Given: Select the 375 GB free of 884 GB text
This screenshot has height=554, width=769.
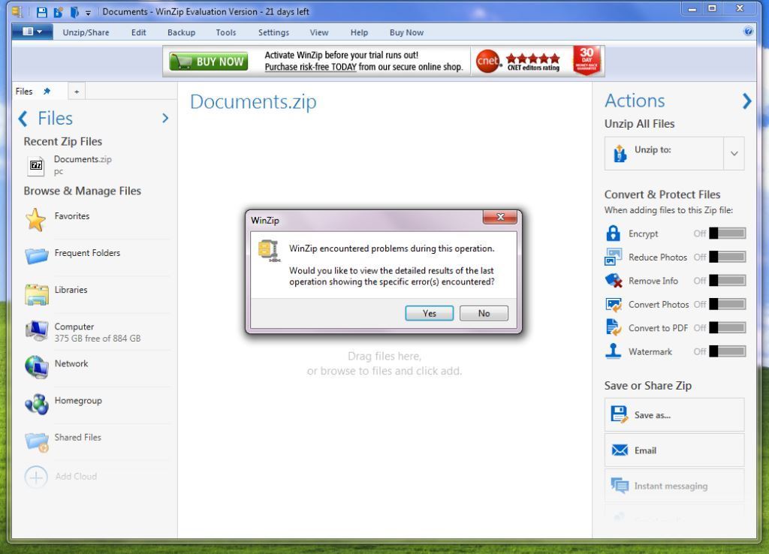Looking at the screenshot, I should point(97,339).
